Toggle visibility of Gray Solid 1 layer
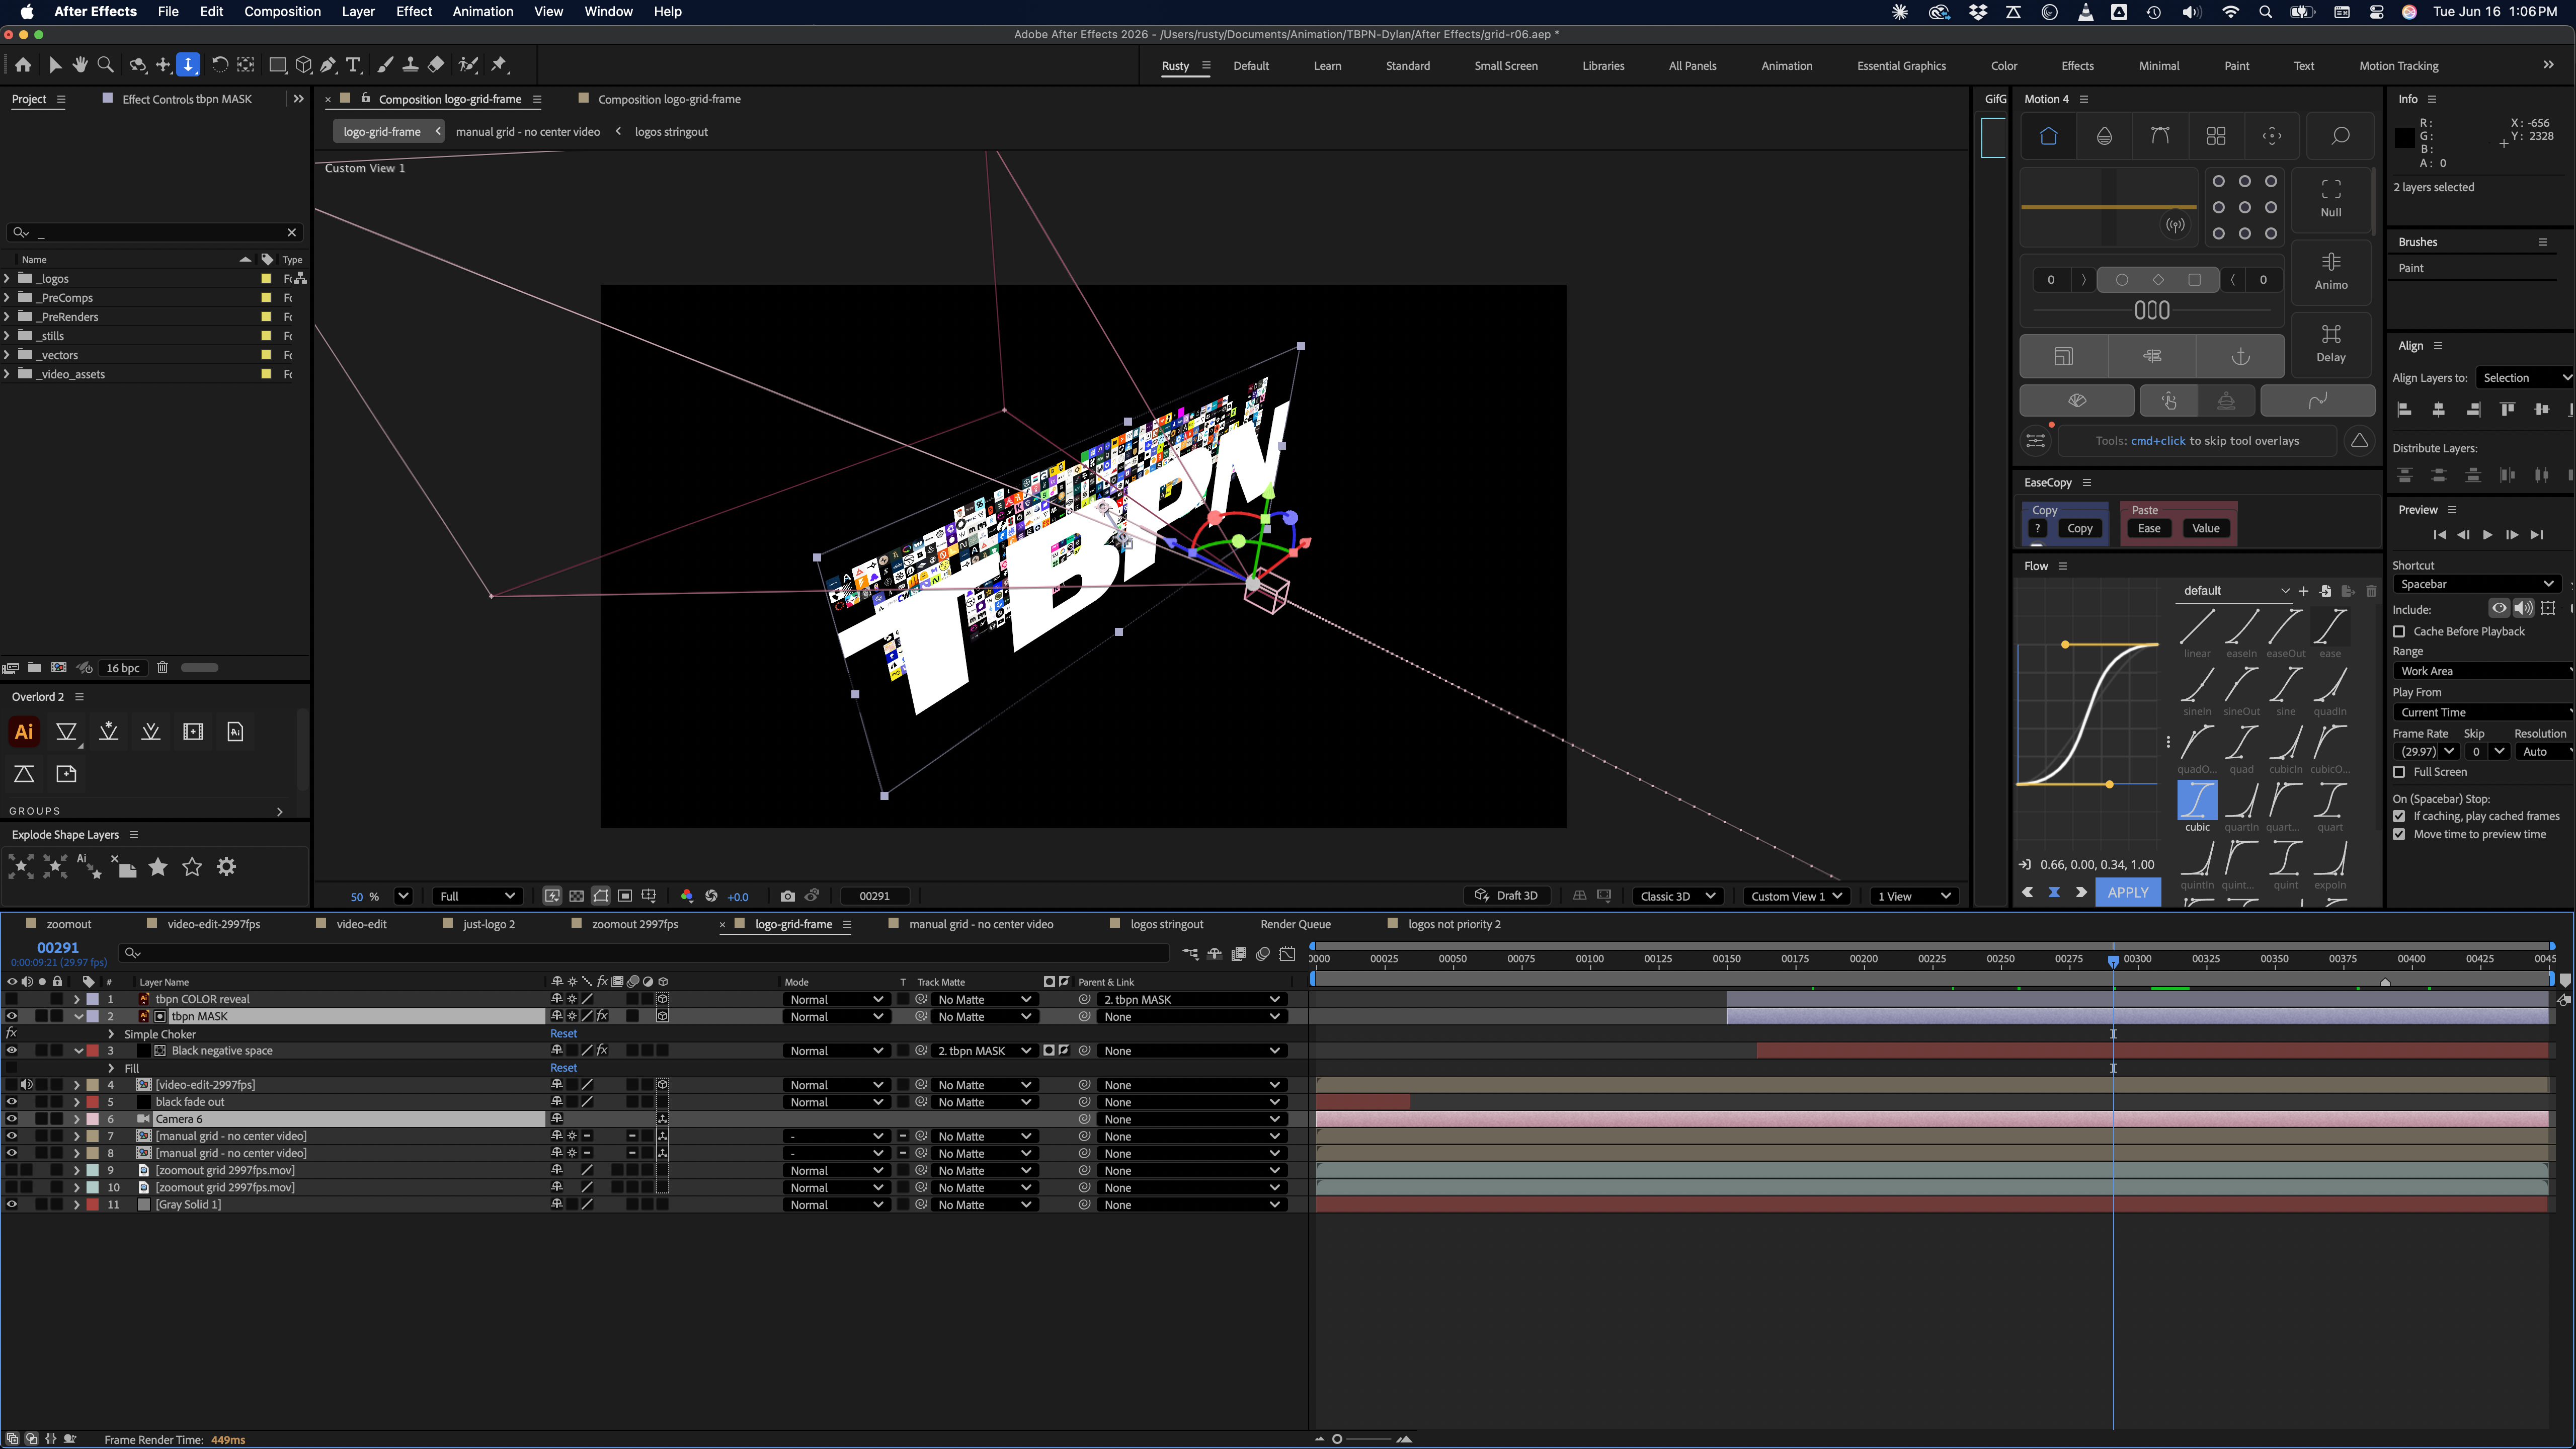The image size is (2576, 1449). [x=12, y=1204]
